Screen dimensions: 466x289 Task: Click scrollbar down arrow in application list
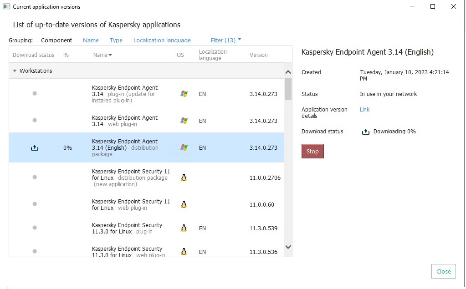288,247
